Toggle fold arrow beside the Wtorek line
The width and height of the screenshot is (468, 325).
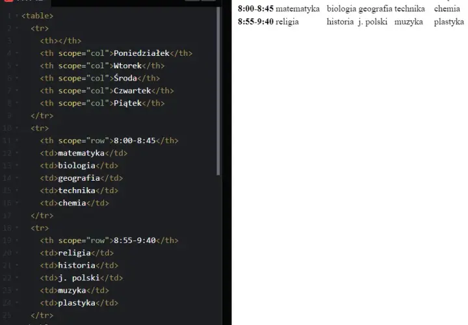[x=17, y=66]
